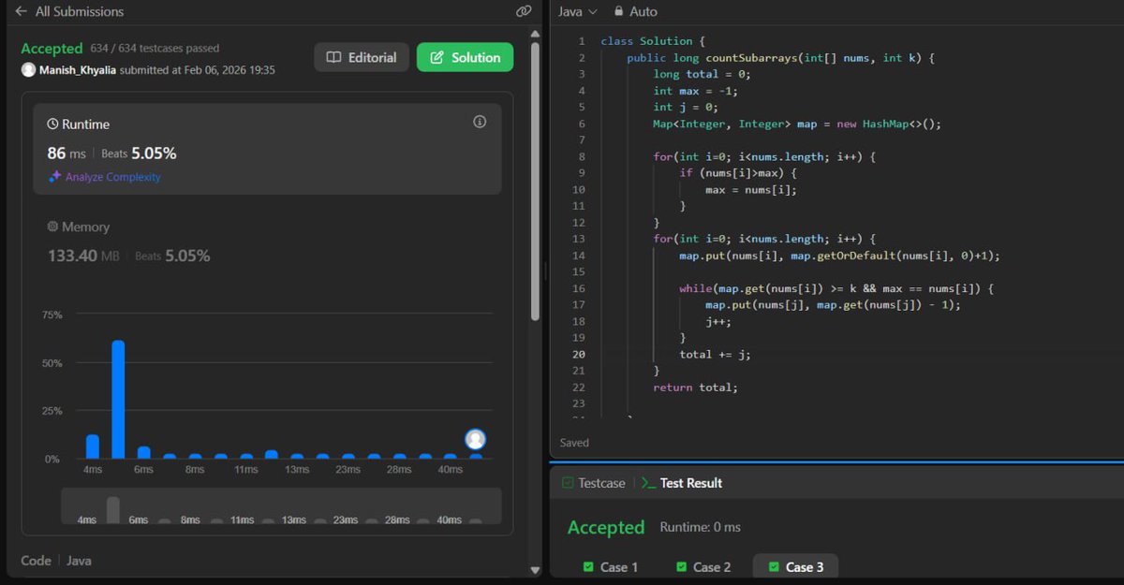1124x585 pixels.
Task: Click the 'return total;' code line
Action: pyautogui.click(x=695, y=387)
